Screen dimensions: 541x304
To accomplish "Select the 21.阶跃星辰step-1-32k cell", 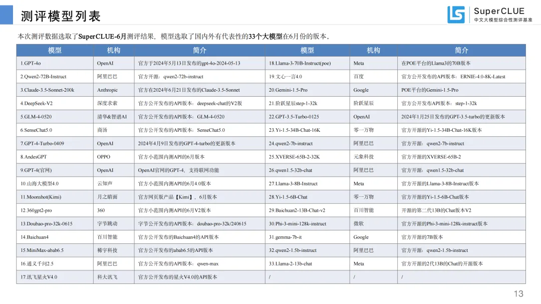I will click(x=308, y=104).
